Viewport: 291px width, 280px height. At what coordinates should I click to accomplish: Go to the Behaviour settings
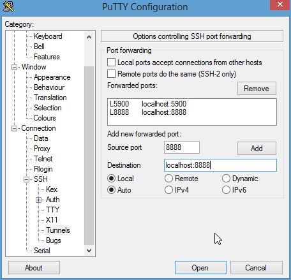tap(49, 87)
